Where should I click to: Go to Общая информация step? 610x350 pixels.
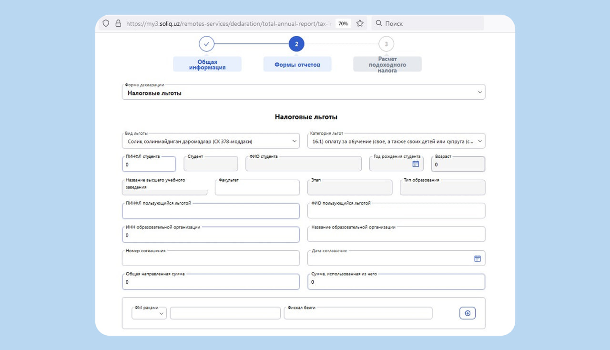[x=207, y=64]
